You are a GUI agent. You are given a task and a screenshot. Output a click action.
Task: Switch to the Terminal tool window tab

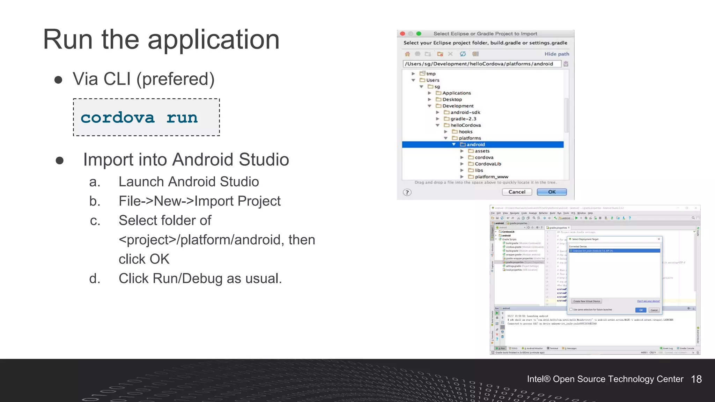tap(552, 348)
